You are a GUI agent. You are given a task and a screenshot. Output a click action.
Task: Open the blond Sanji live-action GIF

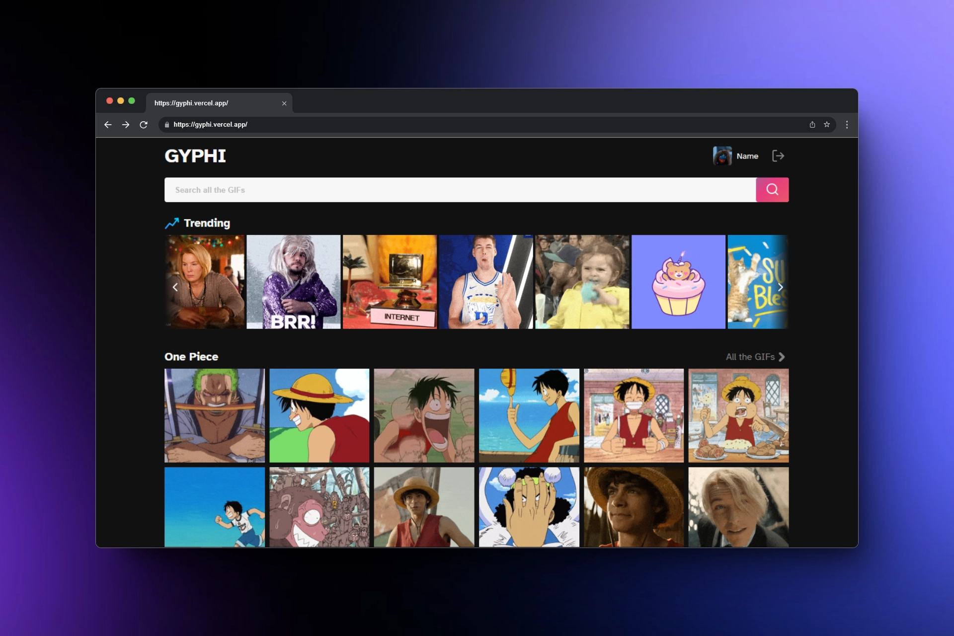739,507
